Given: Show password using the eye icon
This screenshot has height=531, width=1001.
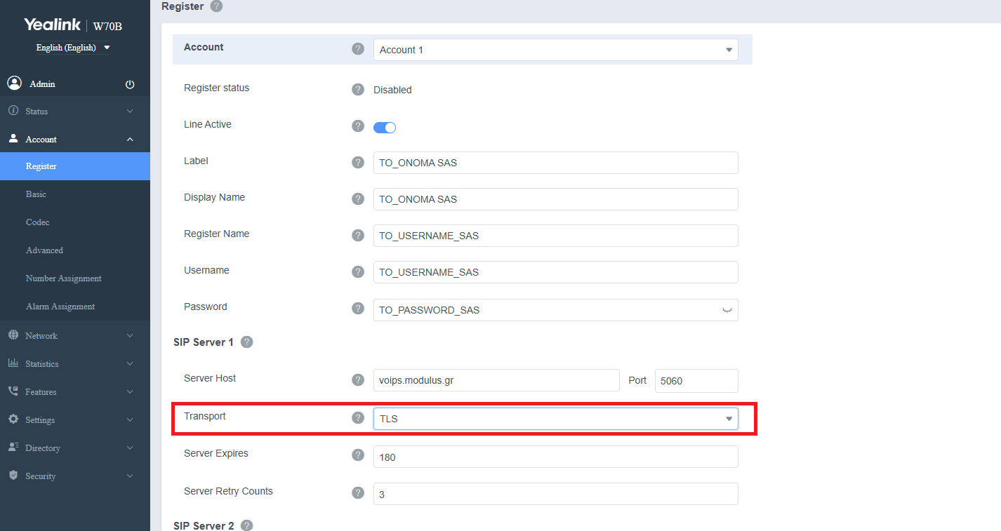Looking at the screenshot, I should tap(727, 310).
